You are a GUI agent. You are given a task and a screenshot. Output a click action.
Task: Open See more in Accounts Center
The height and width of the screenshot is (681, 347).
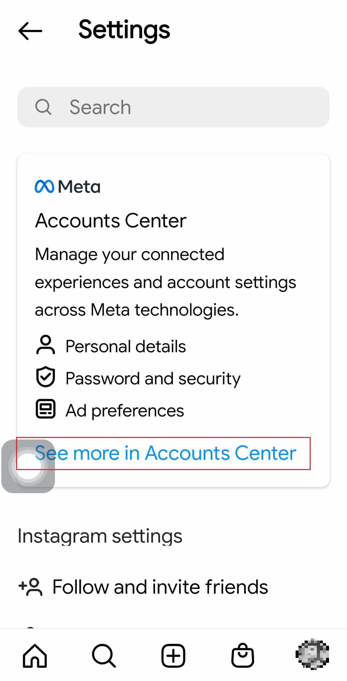click(165, 453)
